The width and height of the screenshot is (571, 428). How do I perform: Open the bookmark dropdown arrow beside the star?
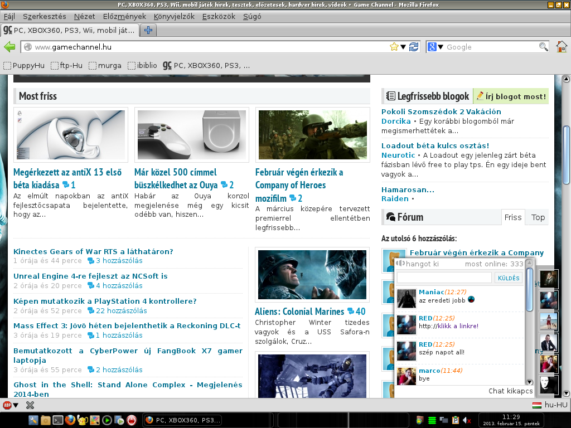[x=403, y=47]
